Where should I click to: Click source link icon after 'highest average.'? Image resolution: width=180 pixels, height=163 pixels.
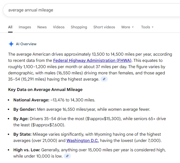[104, 79]
